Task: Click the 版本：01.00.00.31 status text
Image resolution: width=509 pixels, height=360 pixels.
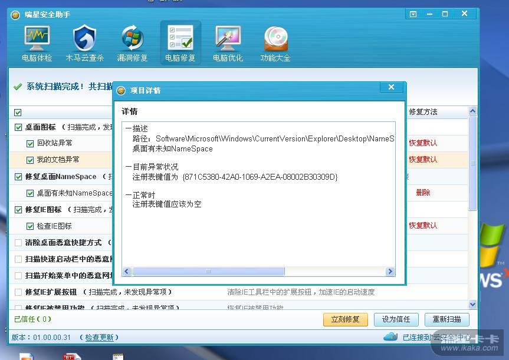Action: click(41, 337)
